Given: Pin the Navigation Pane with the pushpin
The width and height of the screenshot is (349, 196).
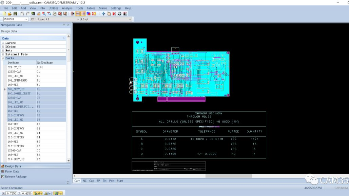Looking at the screenshot, I should pyautogui.click(x=64, y=25).
